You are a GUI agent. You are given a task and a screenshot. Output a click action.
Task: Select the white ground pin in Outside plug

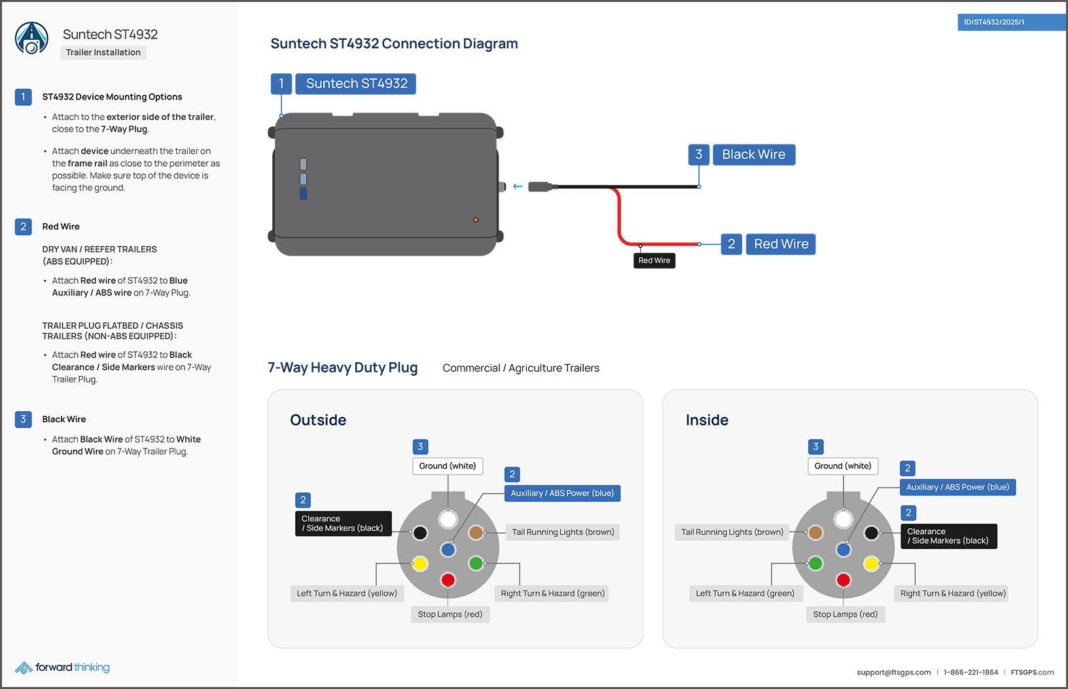click(x=448, y=519)
